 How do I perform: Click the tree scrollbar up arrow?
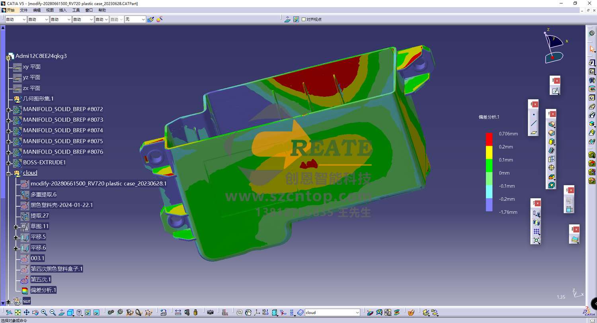coord(3,28)
